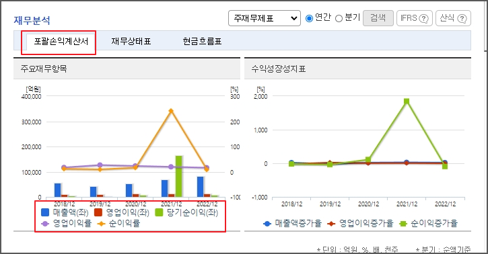Toggle the 당기순이익(좌) legend swatch
This screenshot has height=254, width=488.
click(159, 212)
